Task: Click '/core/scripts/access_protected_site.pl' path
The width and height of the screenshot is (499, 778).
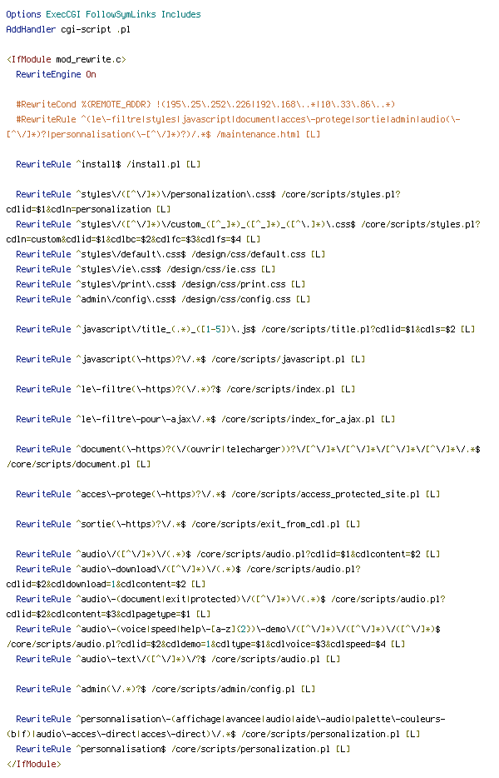Action: point(325,494)
